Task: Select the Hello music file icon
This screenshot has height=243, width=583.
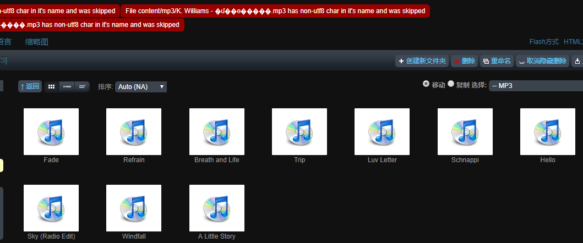Action: (548, 131)
